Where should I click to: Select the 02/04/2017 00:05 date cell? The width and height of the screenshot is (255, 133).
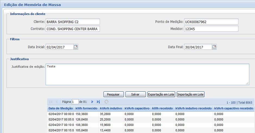[61, 119]
